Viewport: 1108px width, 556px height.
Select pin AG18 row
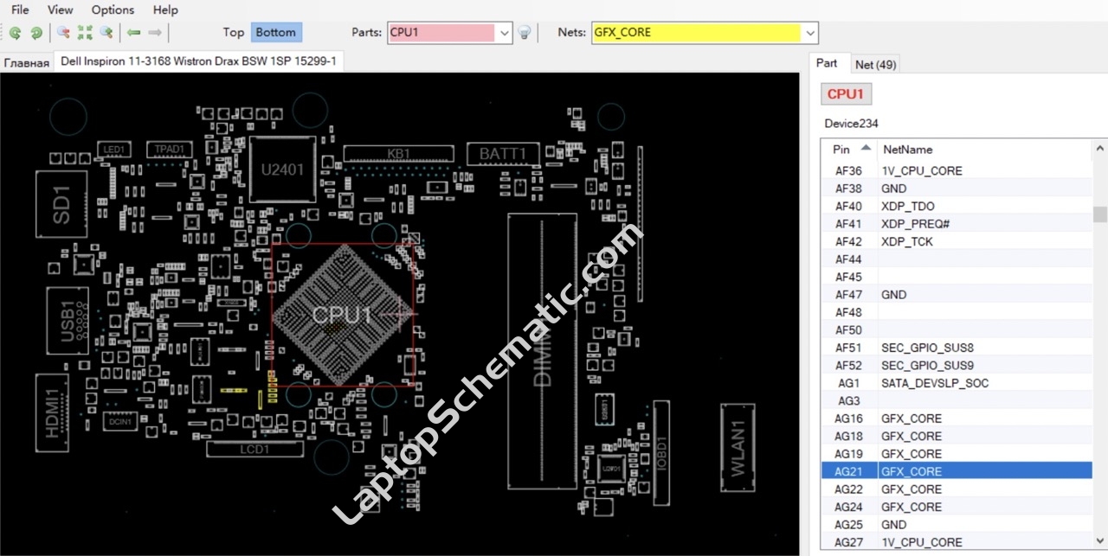[x=957, y=436]
